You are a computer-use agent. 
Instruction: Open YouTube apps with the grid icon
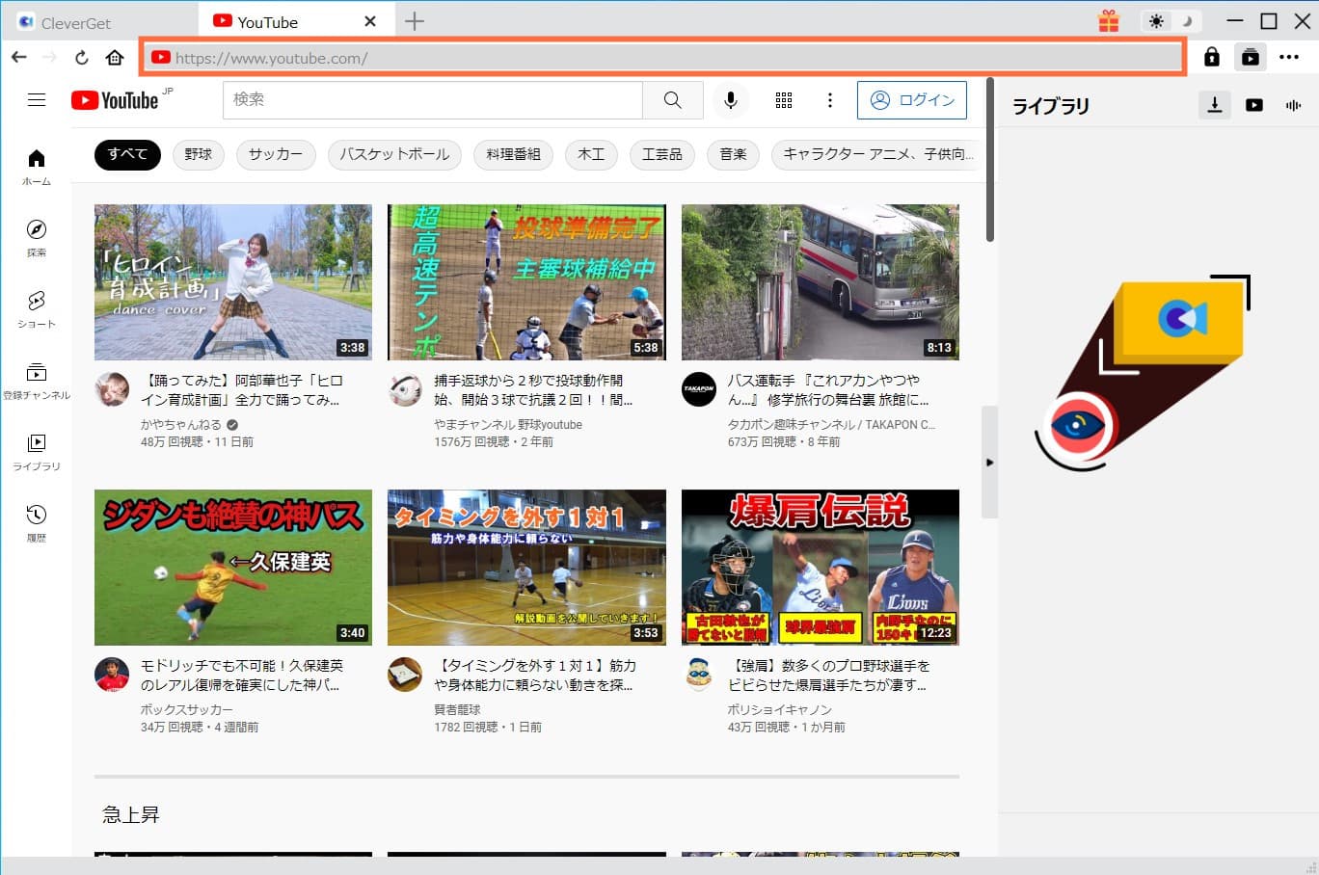coord(783,99)
